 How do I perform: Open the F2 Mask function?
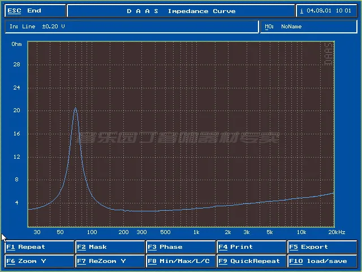[110, 247]
